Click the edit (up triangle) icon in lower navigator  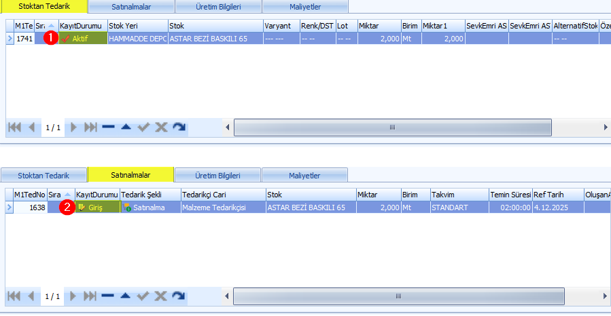click(126, 296)
